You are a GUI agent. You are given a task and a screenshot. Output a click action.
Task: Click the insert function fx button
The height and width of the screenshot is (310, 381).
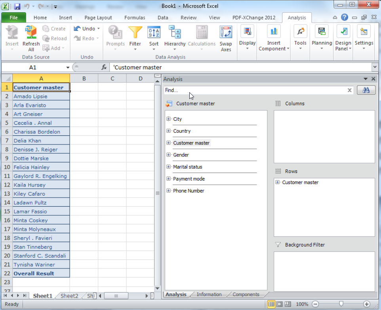(104, 67)
